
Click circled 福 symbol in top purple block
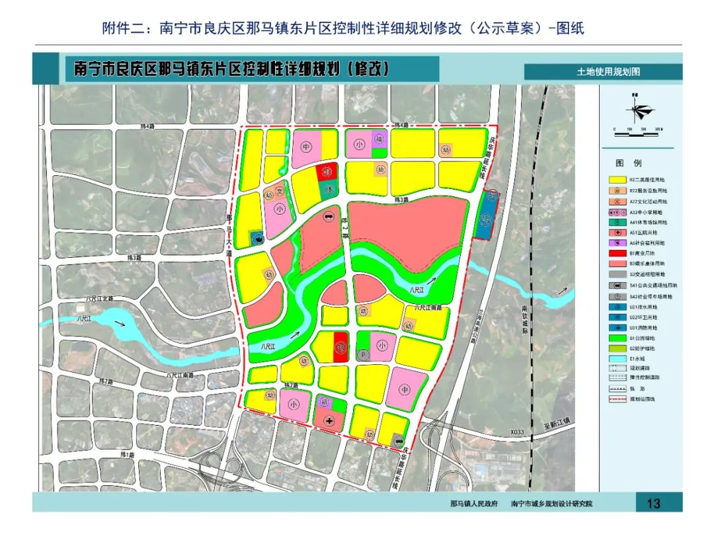[x=379, y=139]
